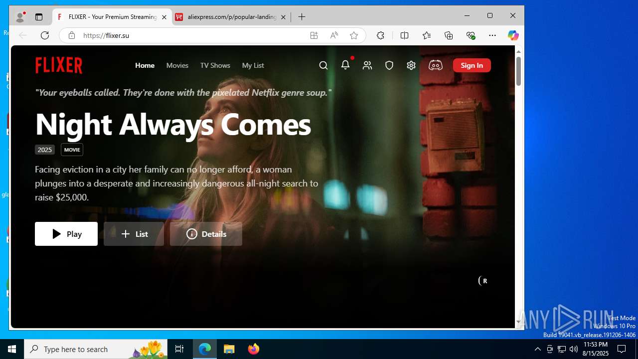
Task: Open Task View on the taskbar
Action: tap(179, 349)
